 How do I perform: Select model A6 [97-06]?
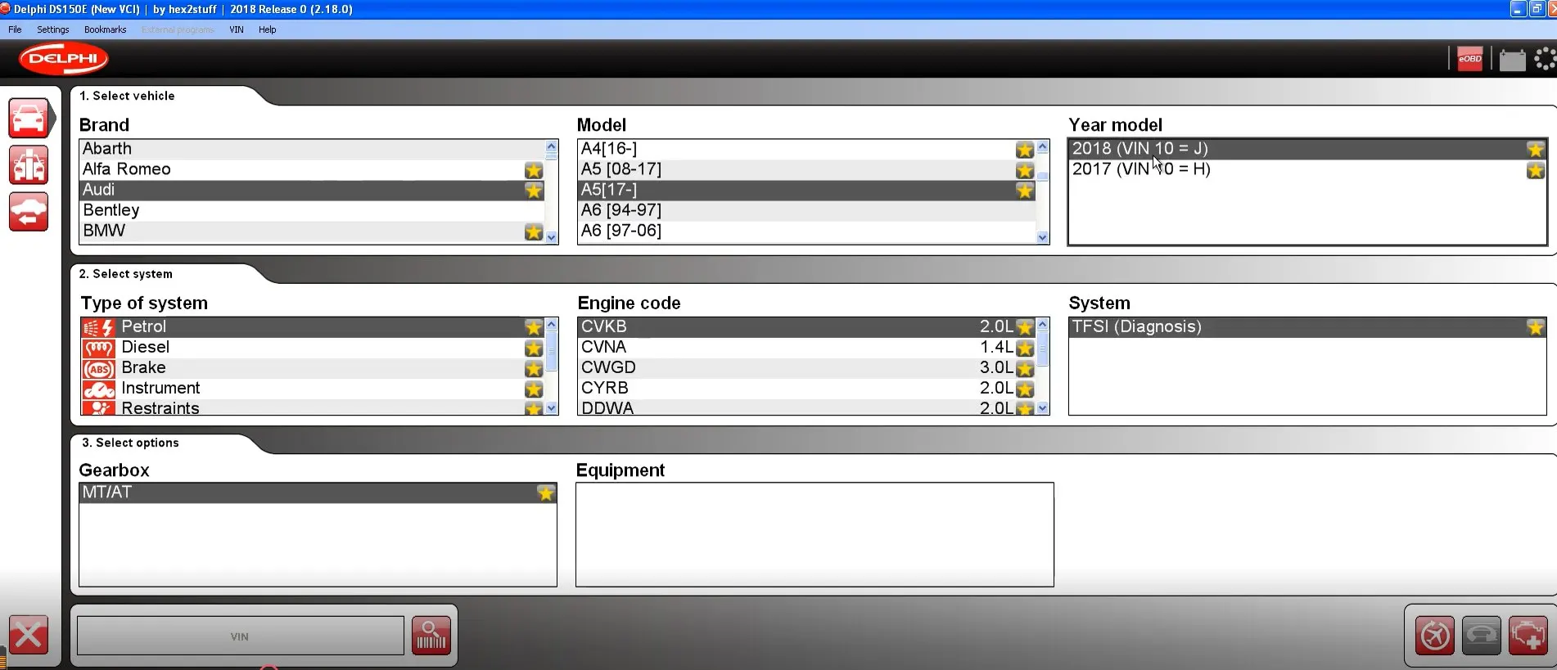point(806,231)
